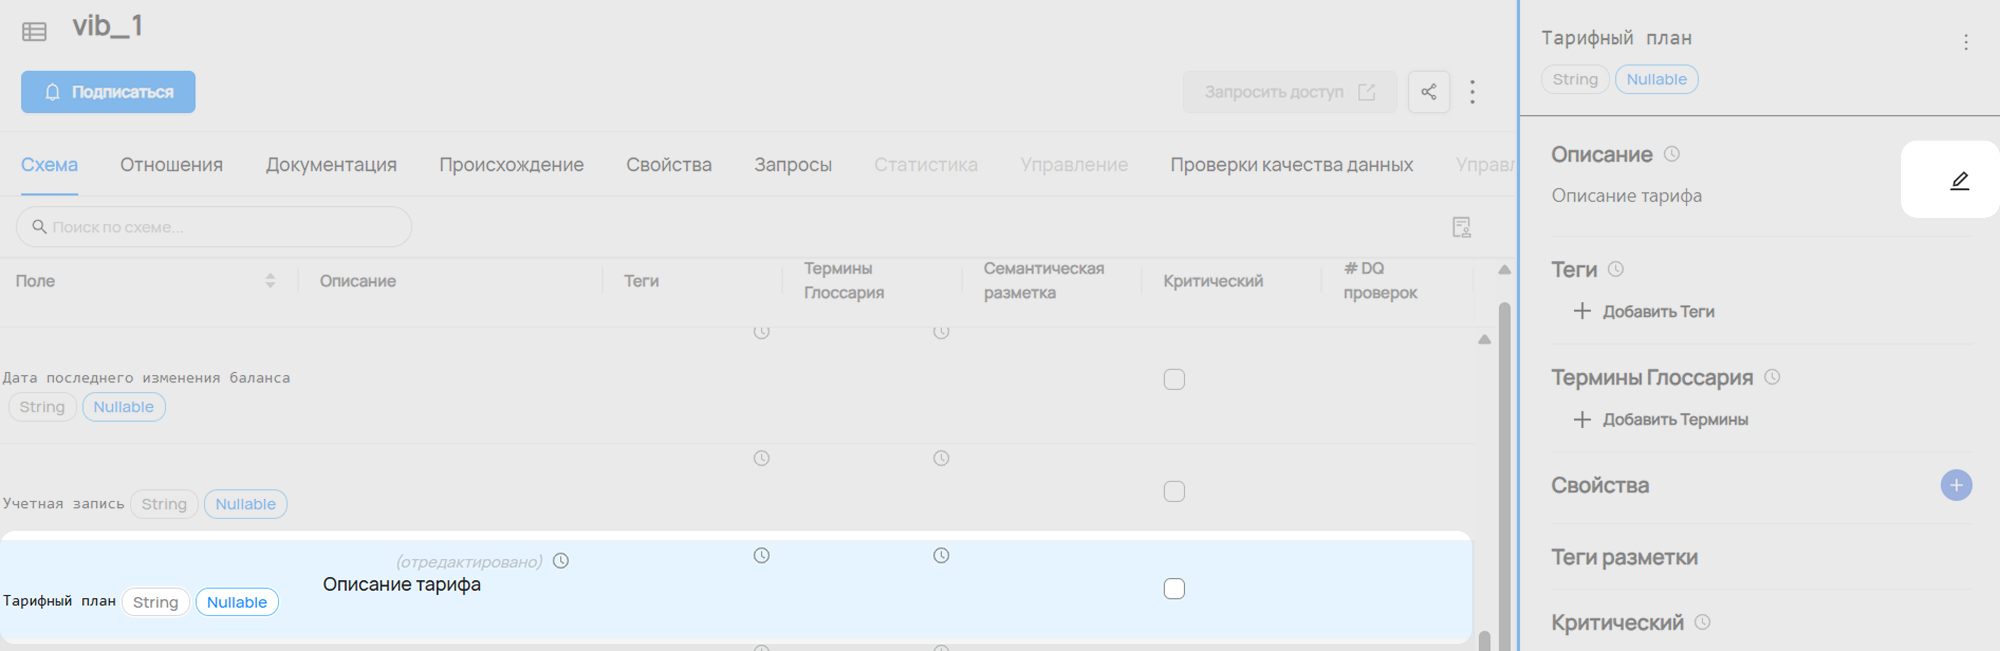This screenshot has width=2000, height=651.
Task: Click the share icon button
Action: pyautogui.click(x=1428, y=92)
